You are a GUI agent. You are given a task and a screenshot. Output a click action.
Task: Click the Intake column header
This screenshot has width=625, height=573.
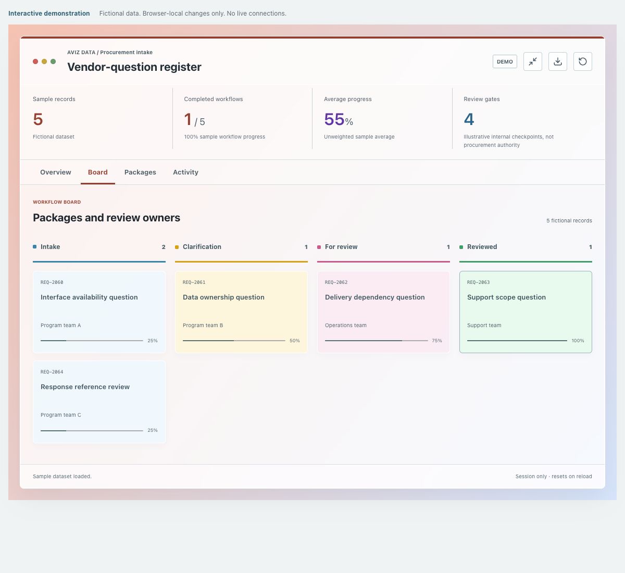pyautogui.click(x=99, y=247)
